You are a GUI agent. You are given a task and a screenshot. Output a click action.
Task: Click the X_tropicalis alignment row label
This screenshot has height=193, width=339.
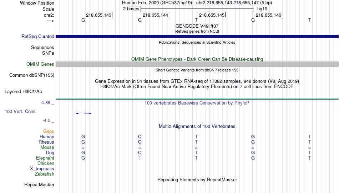(x=42, y=169)
